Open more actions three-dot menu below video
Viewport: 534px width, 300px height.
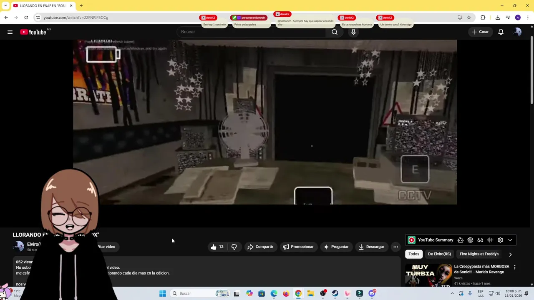[x=395, y=247]
